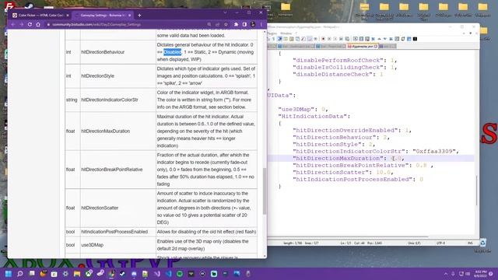Viewport: 498px width, 280px height.
Task: Open the browser extensions puzzle icon
Action: [236, 24]
